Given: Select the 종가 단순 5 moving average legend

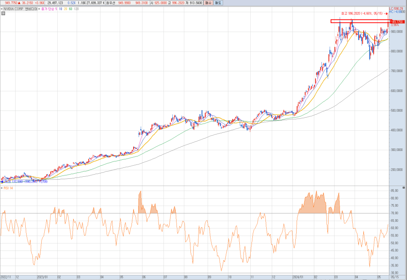Looking at the screenshot, I should pos(49,9).
